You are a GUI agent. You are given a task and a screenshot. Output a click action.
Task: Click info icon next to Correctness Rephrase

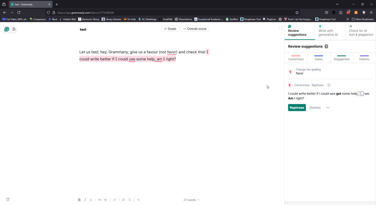329,85
